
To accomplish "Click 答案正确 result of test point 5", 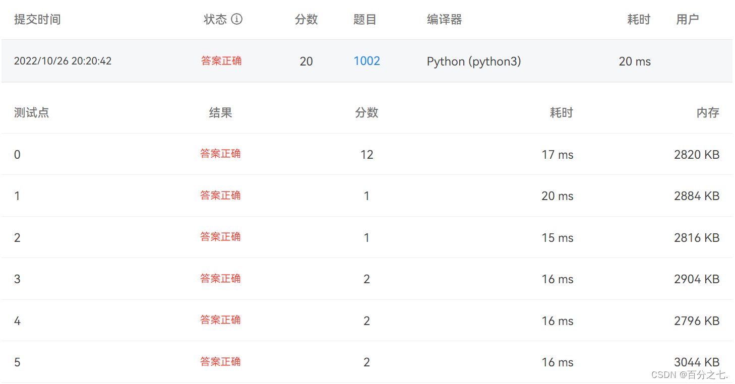I will pos(220,362).
